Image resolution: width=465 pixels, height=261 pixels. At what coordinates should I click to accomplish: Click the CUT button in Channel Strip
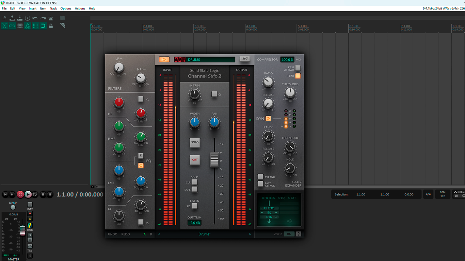(195, 160)
